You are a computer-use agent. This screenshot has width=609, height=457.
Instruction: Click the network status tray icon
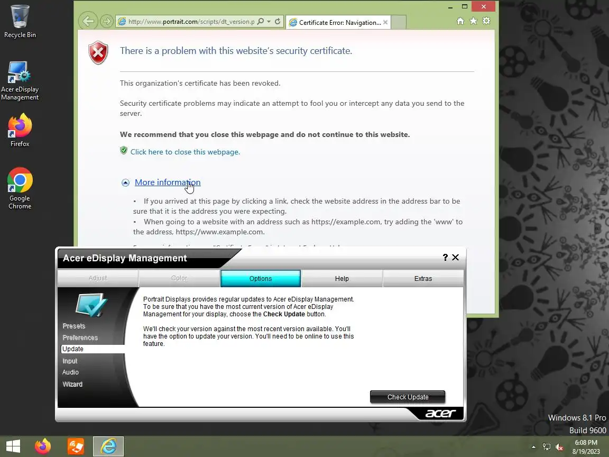click(x=547, y=447)
